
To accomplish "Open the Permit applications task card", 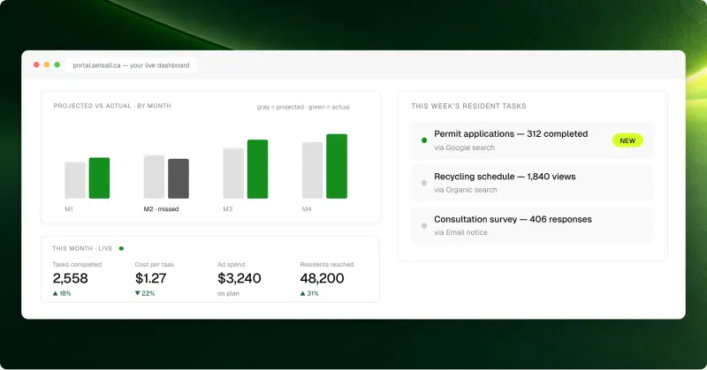I will 532,140.
